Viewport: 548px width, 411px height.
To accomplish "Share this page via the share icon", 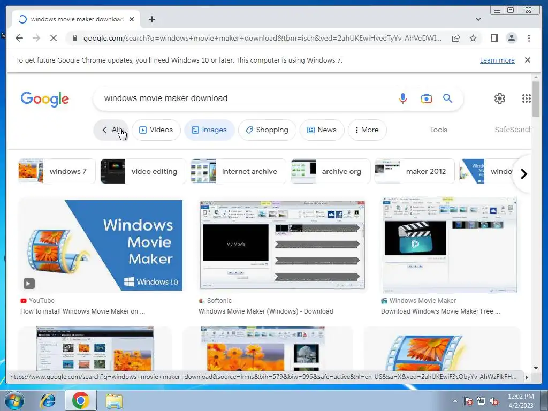I will click(x=456, y=38).
